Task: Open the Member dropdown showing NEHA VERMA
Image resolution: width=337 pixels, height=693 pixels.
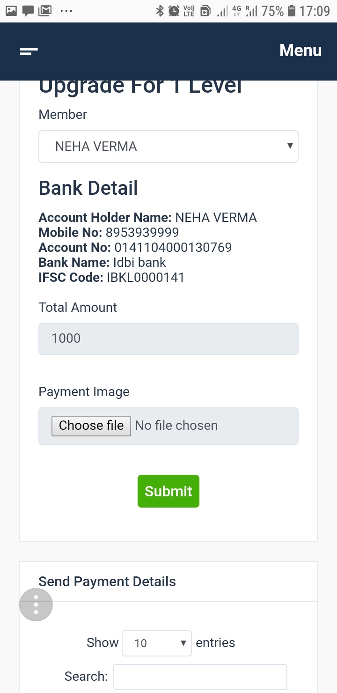Action: [168, 147]
